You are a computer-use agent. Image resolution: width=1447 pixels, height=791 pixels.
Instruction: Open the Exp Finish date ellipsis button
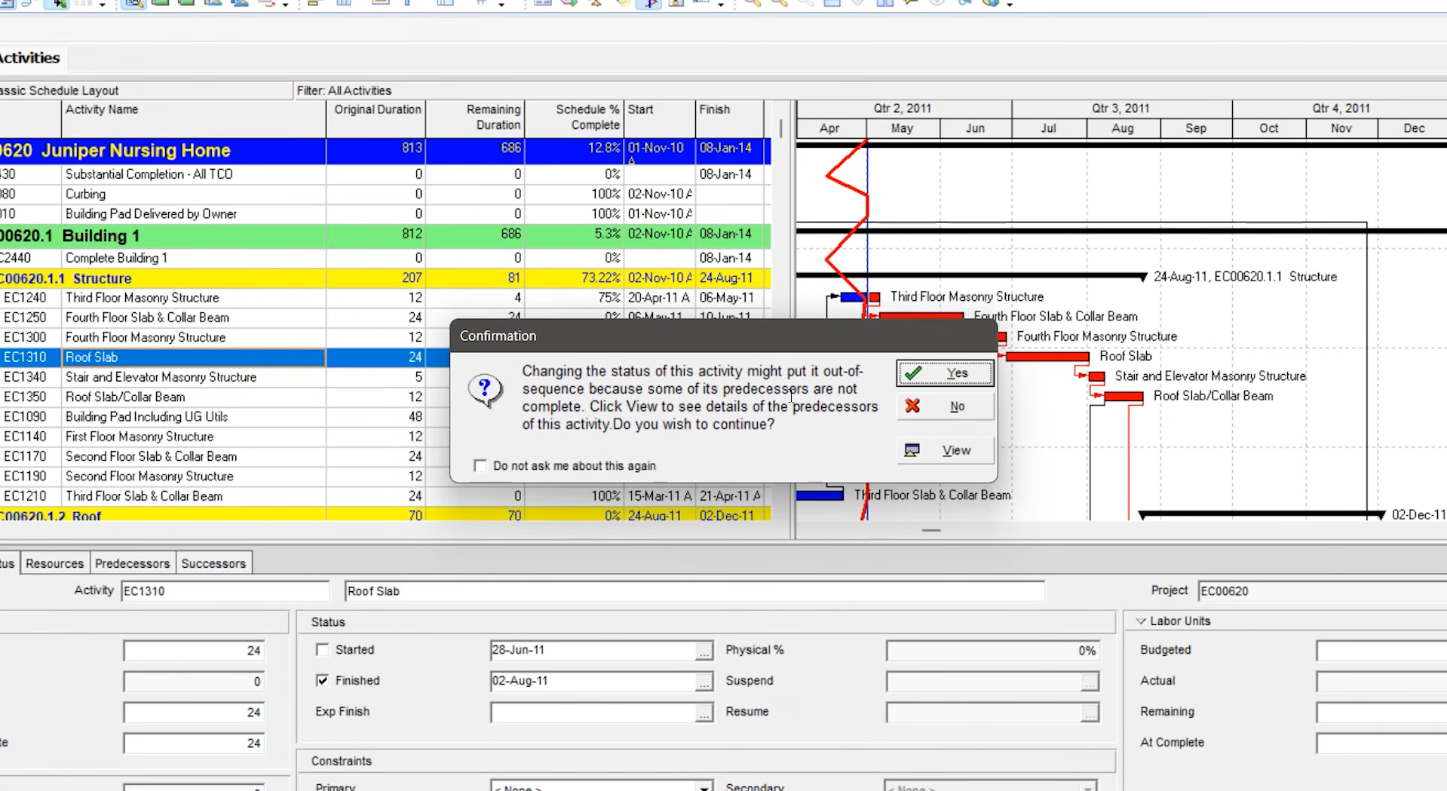[704, 713]
